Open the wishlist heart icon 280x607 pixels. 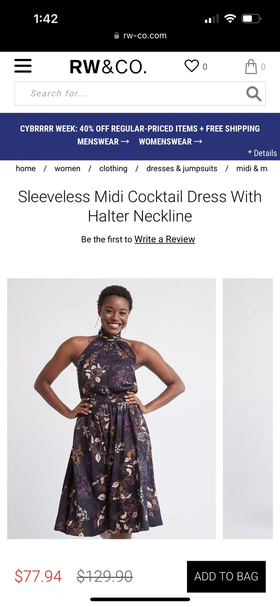192,66
